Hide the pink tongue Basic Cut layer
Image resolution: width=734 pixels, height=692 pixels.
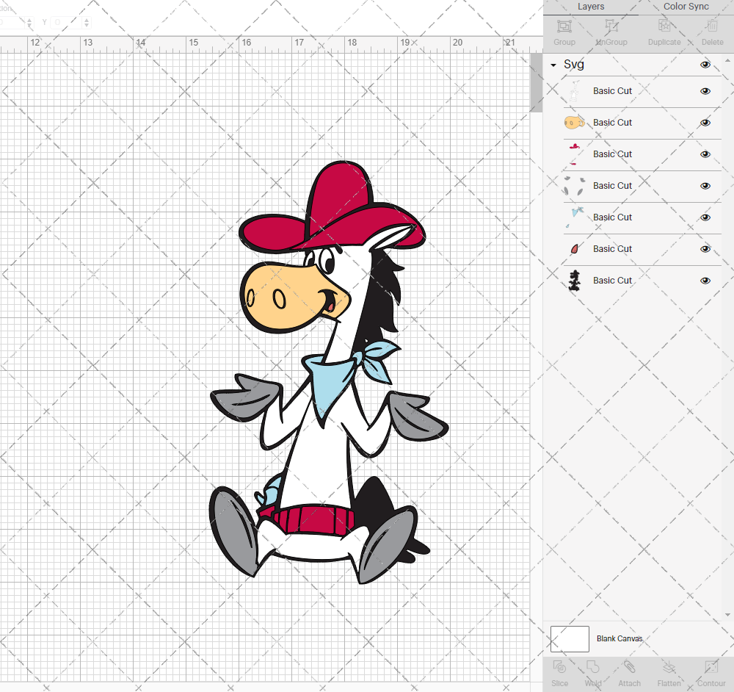(x=705, y=249)
